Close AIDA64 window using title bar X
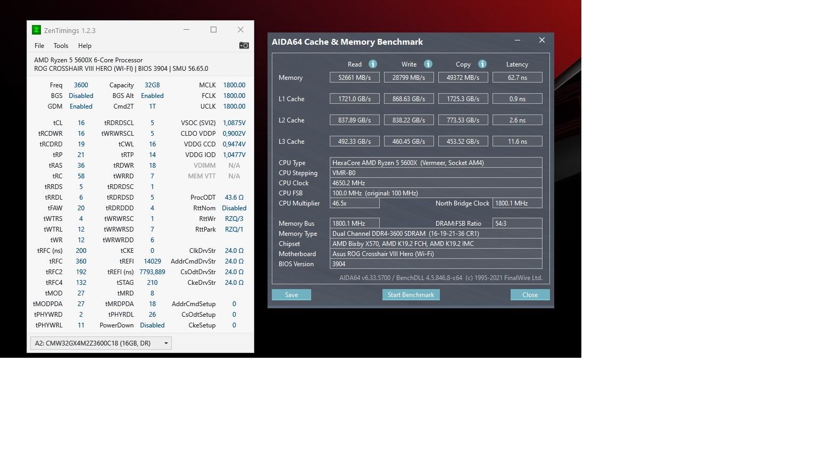The width and height of the screenshot is (817, 460). pos(542,40)
